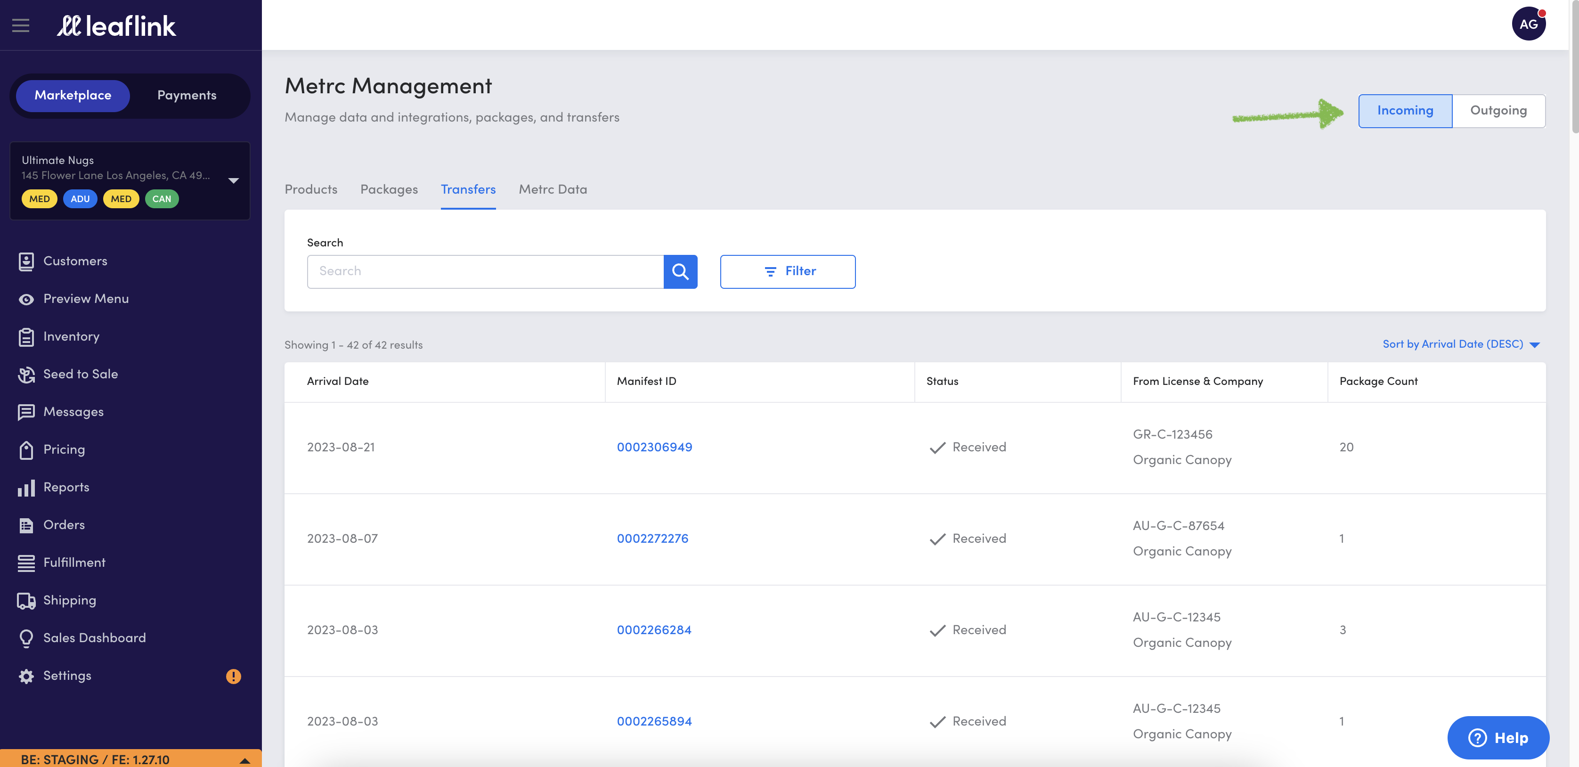
Task: Open Sort by Arrival Date dropdown
Action: (x=1461, y=344)
